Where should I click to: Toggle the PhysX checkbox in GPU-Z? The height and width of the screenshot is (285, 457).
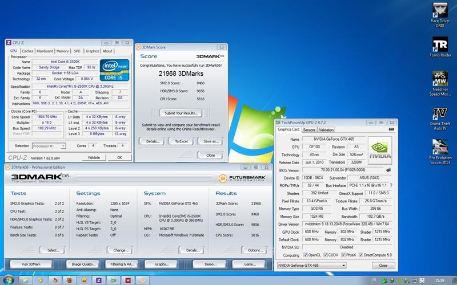coord(343,255)
